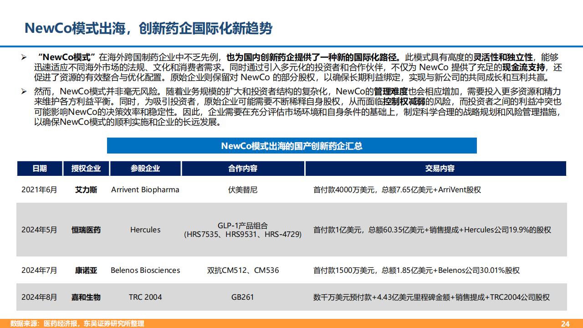This screenshot has height=328, width=583.
Task: Click the company name '恒瑞医药'
Action: pos(86,230)
